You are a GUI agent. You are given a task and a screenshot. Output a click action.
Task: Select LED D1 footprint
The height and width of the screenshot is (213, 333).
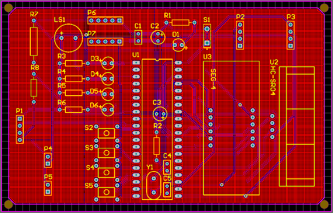179,45
